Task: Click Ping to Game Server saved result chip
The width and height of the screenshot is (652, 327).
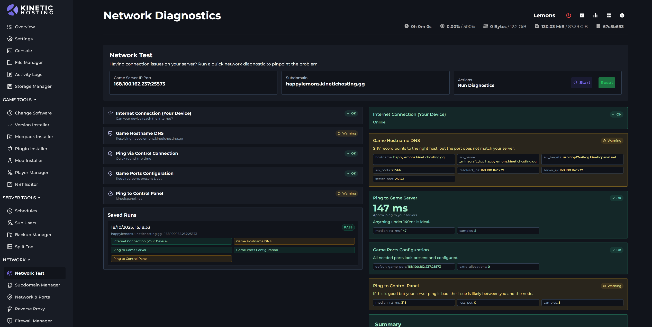Action: tap(171, 250)
